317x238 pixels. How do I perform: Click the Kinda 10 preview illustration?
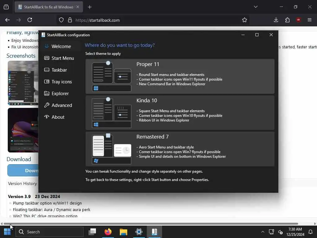pyautogui.click(x=111, y=112)
